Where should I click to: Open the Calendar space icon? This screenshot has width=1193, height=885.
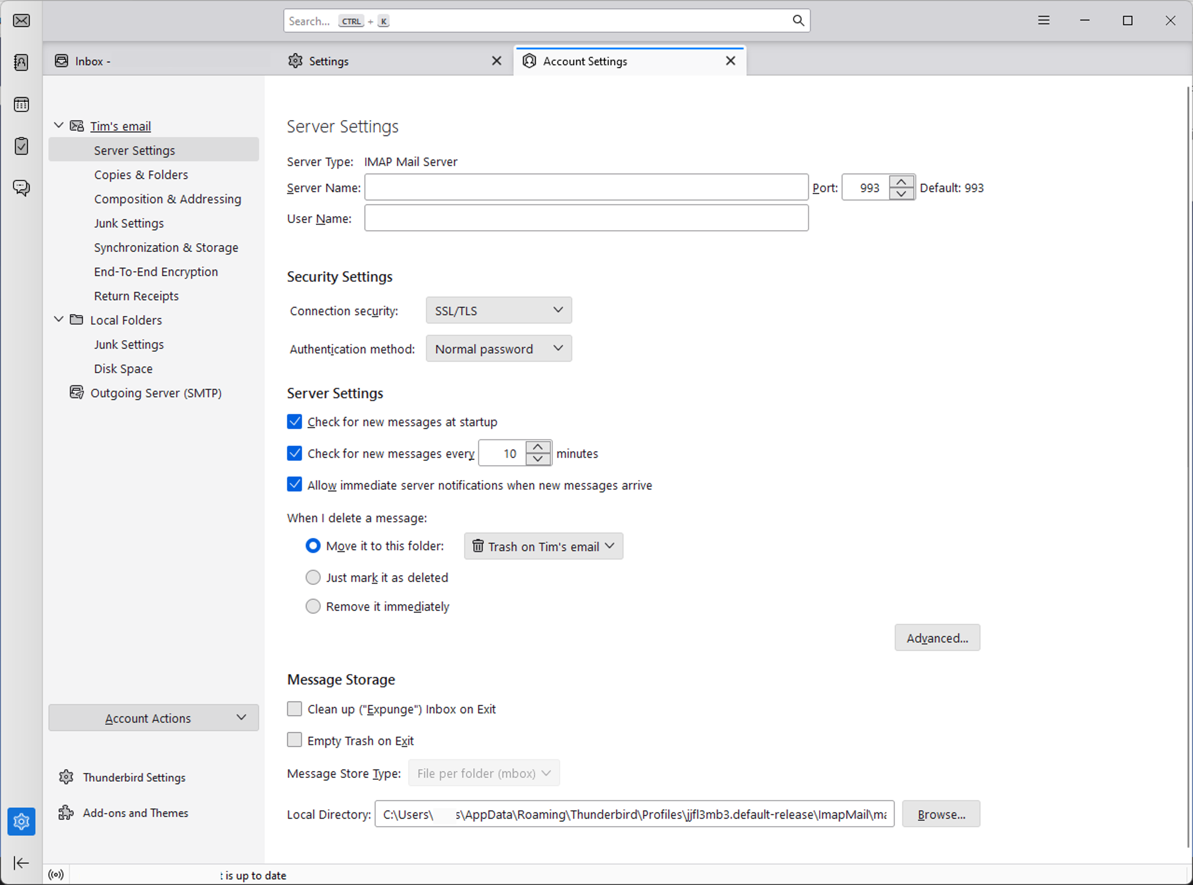[x=21, y=104]
